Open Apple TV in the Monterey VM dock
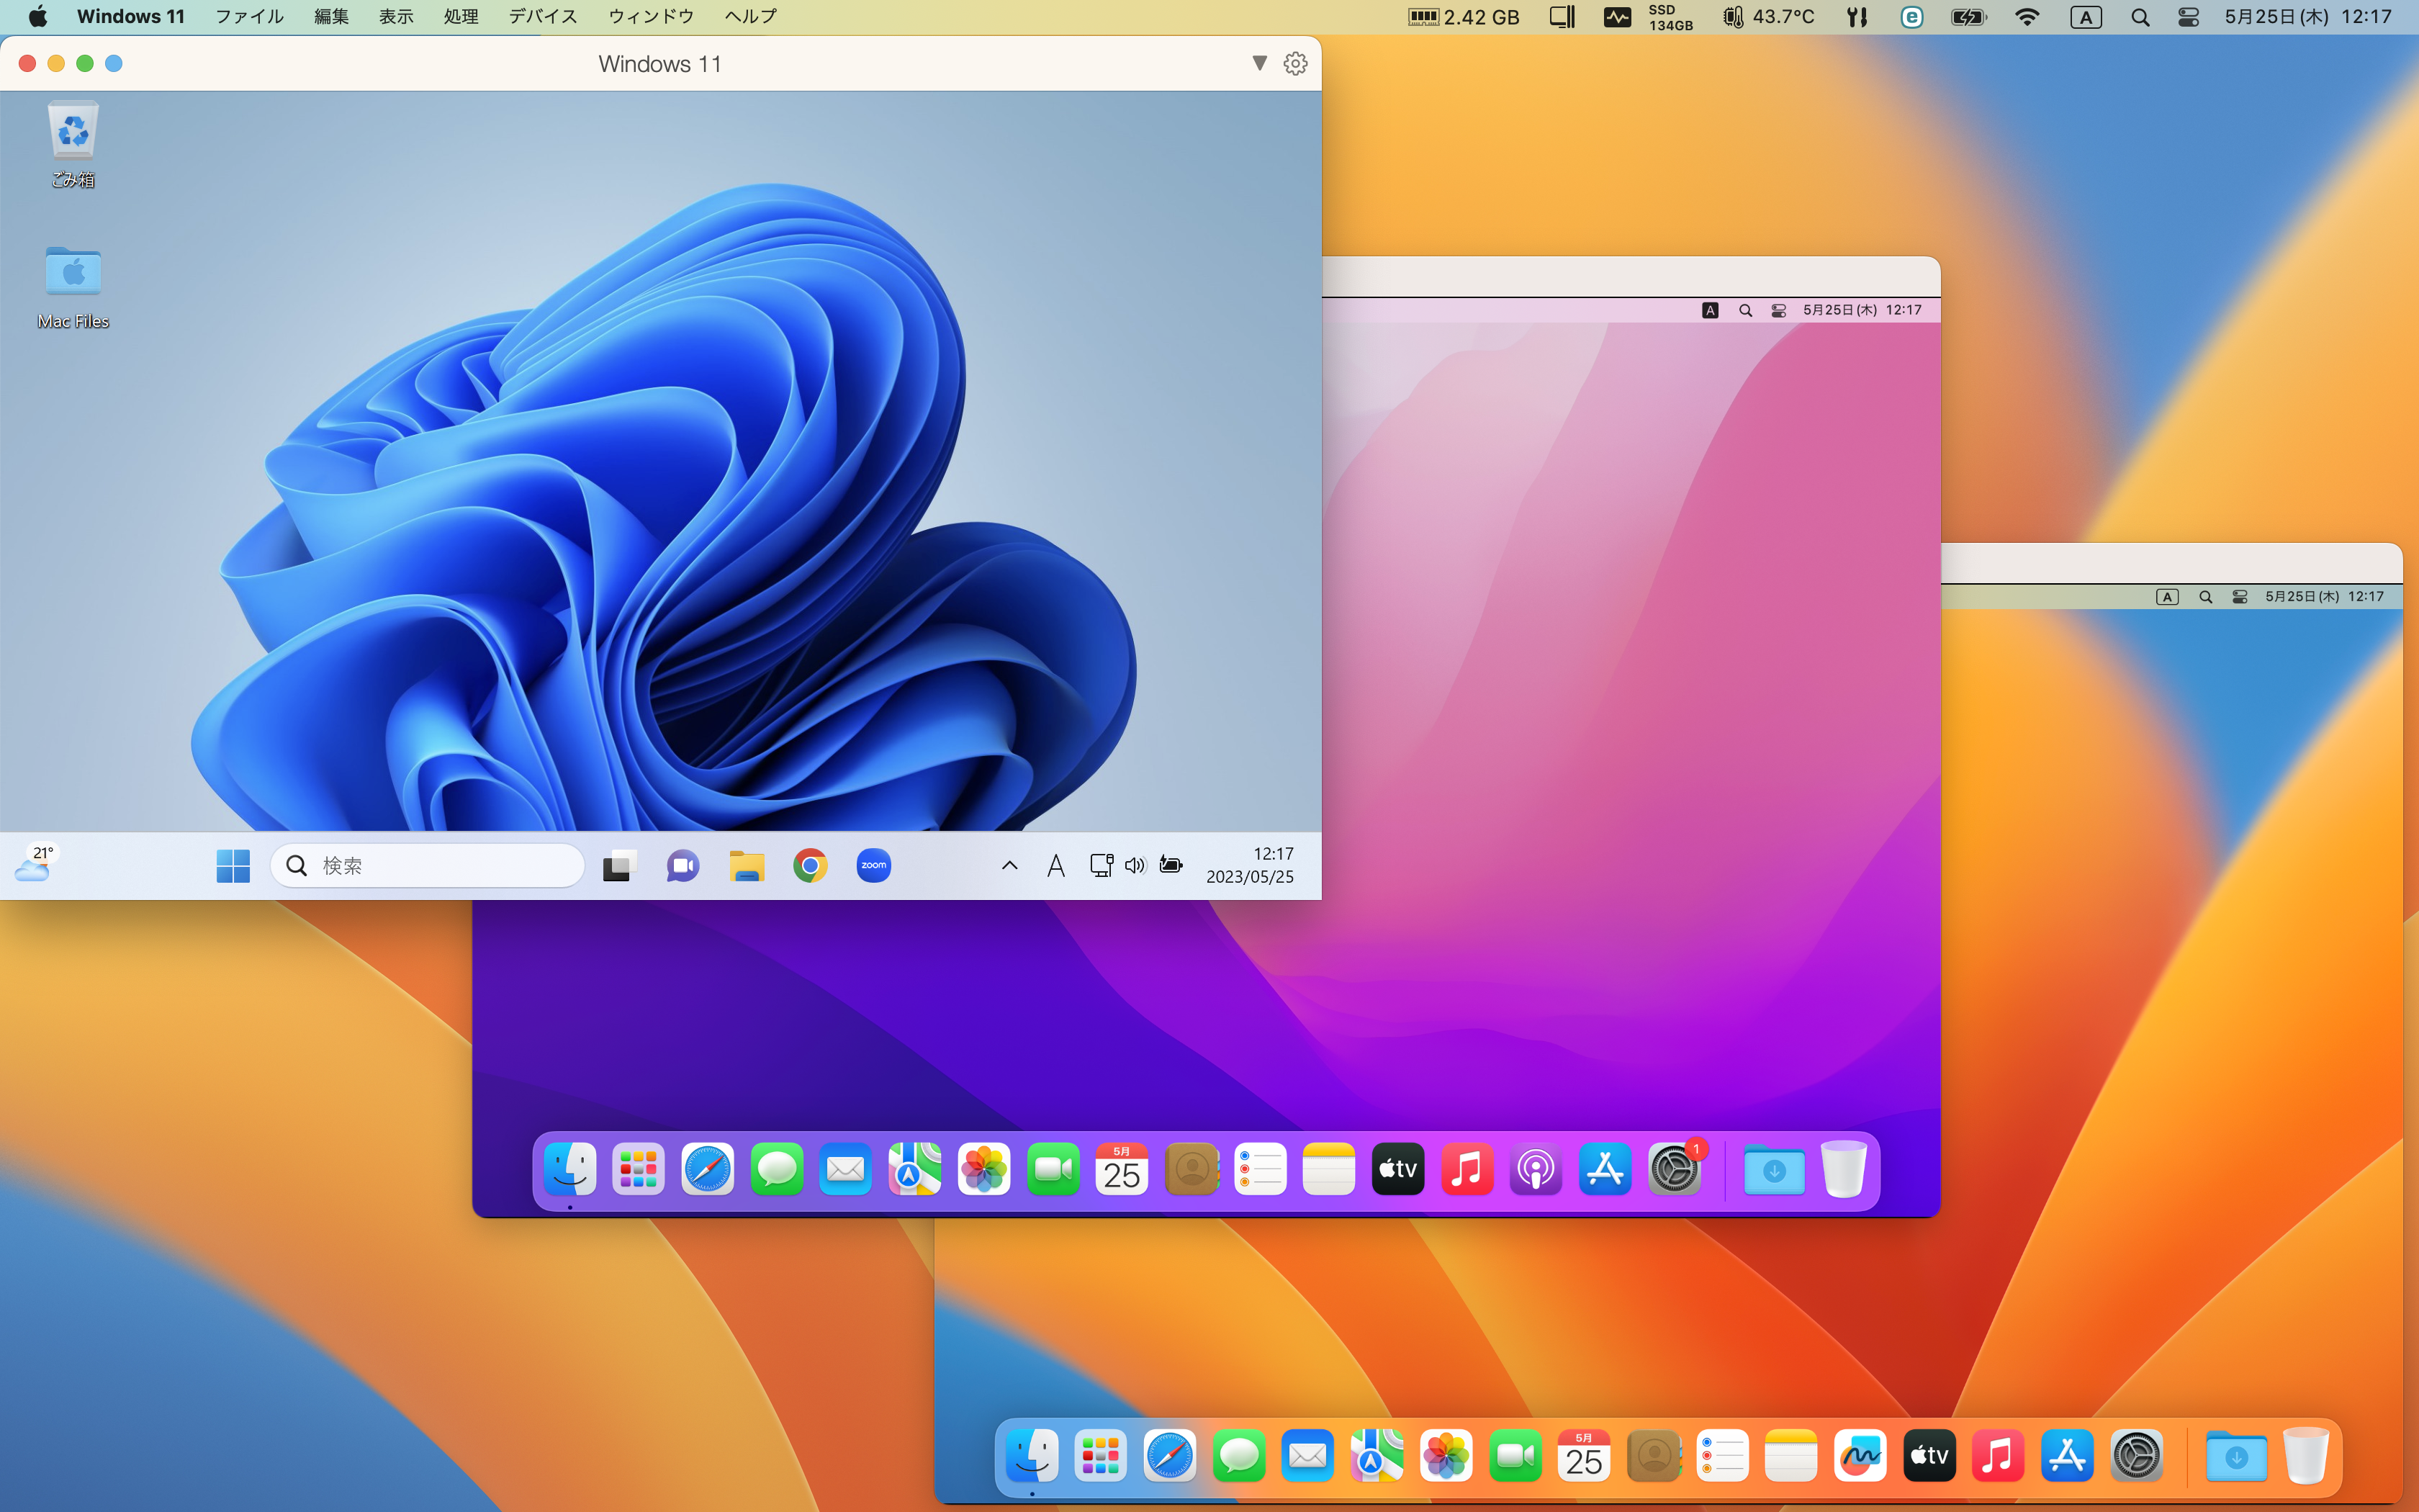Image resolution: width=2419 pixels, height=1512 pixels. (x=1398, y=1169)
